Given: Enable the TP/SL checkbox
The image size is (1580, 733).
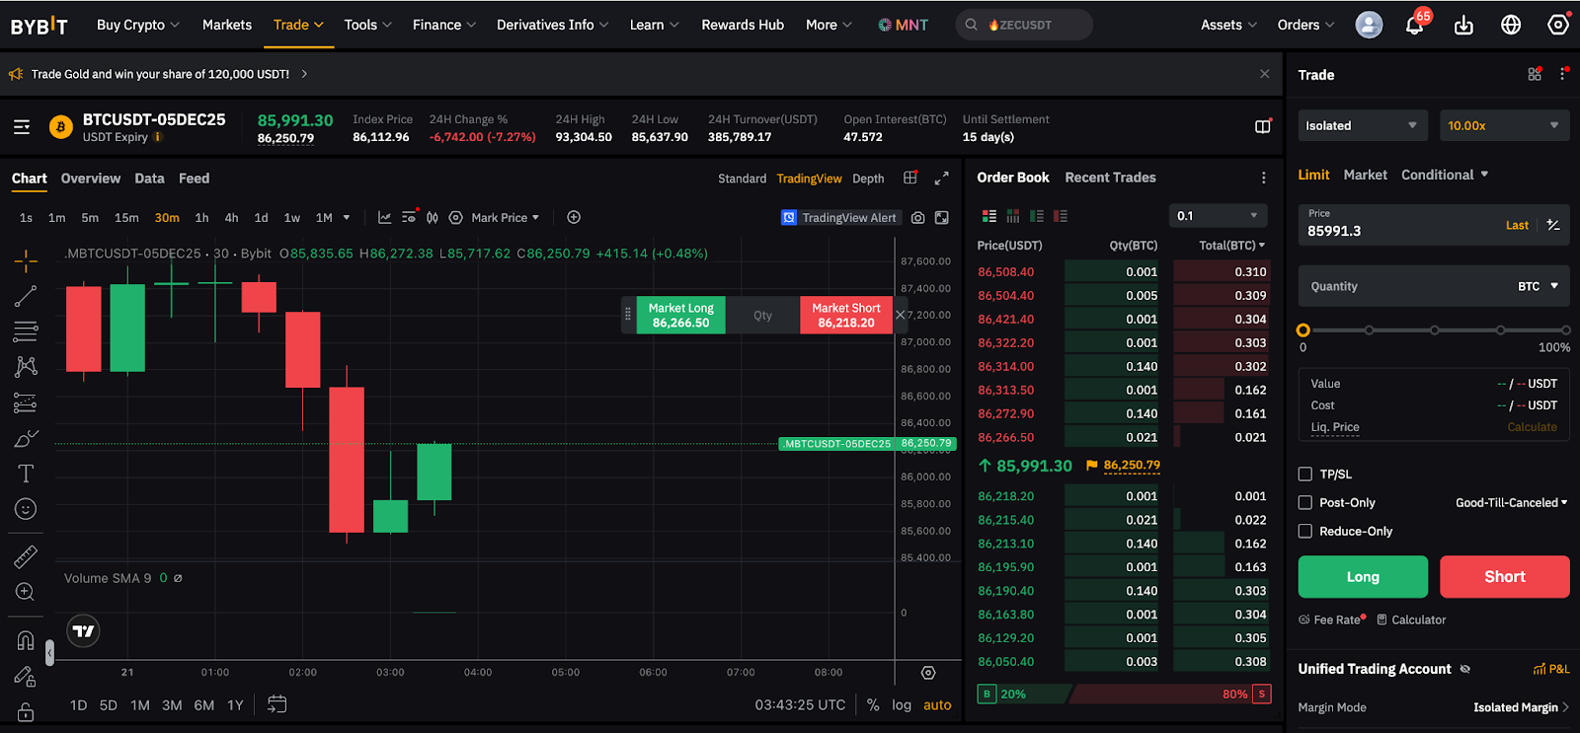Looking at the screenshot, I should pyautogui.click(x=1305, y=475).
